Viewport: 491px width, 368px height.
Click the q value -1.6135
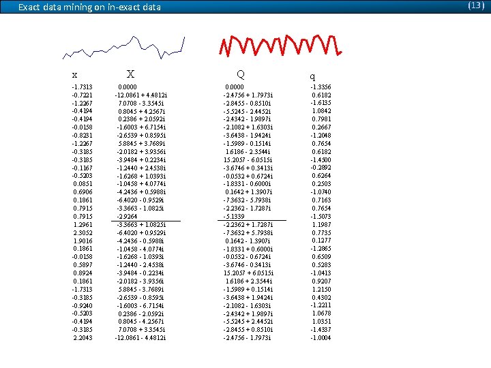321,103
